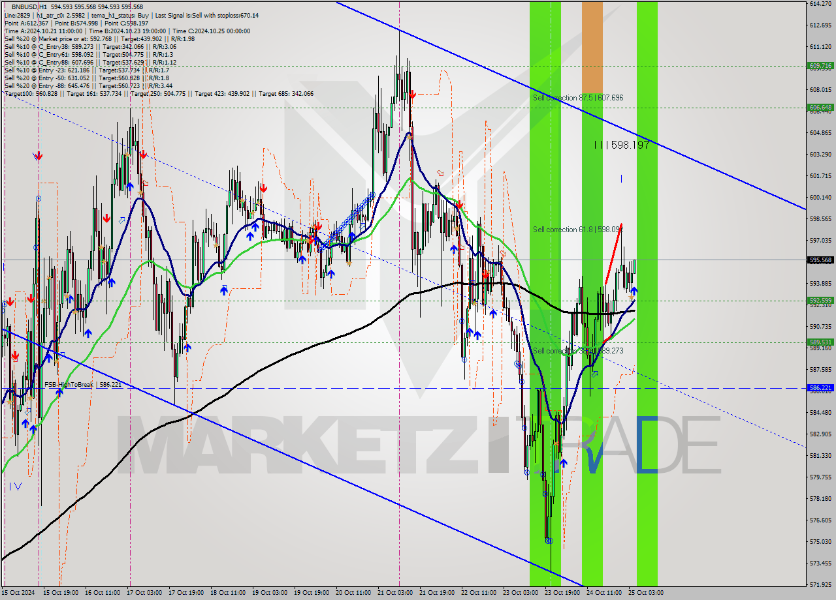Click the 604.865 price axis label
The image size is (836, 600).
tap(820, 132)
